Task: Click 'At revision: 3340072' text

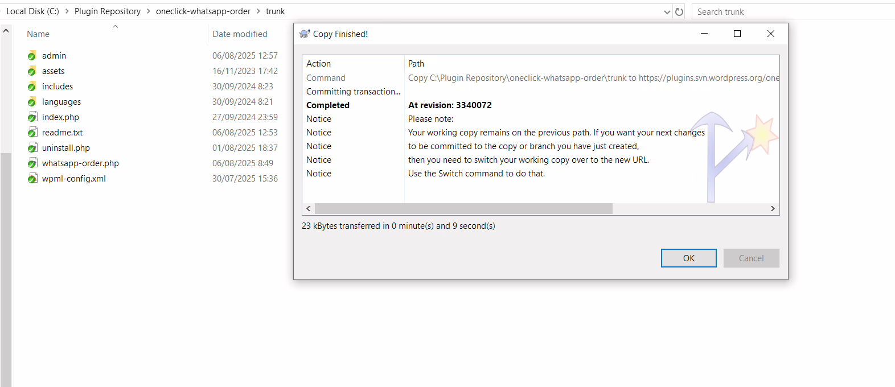Action: click(450, 105)
